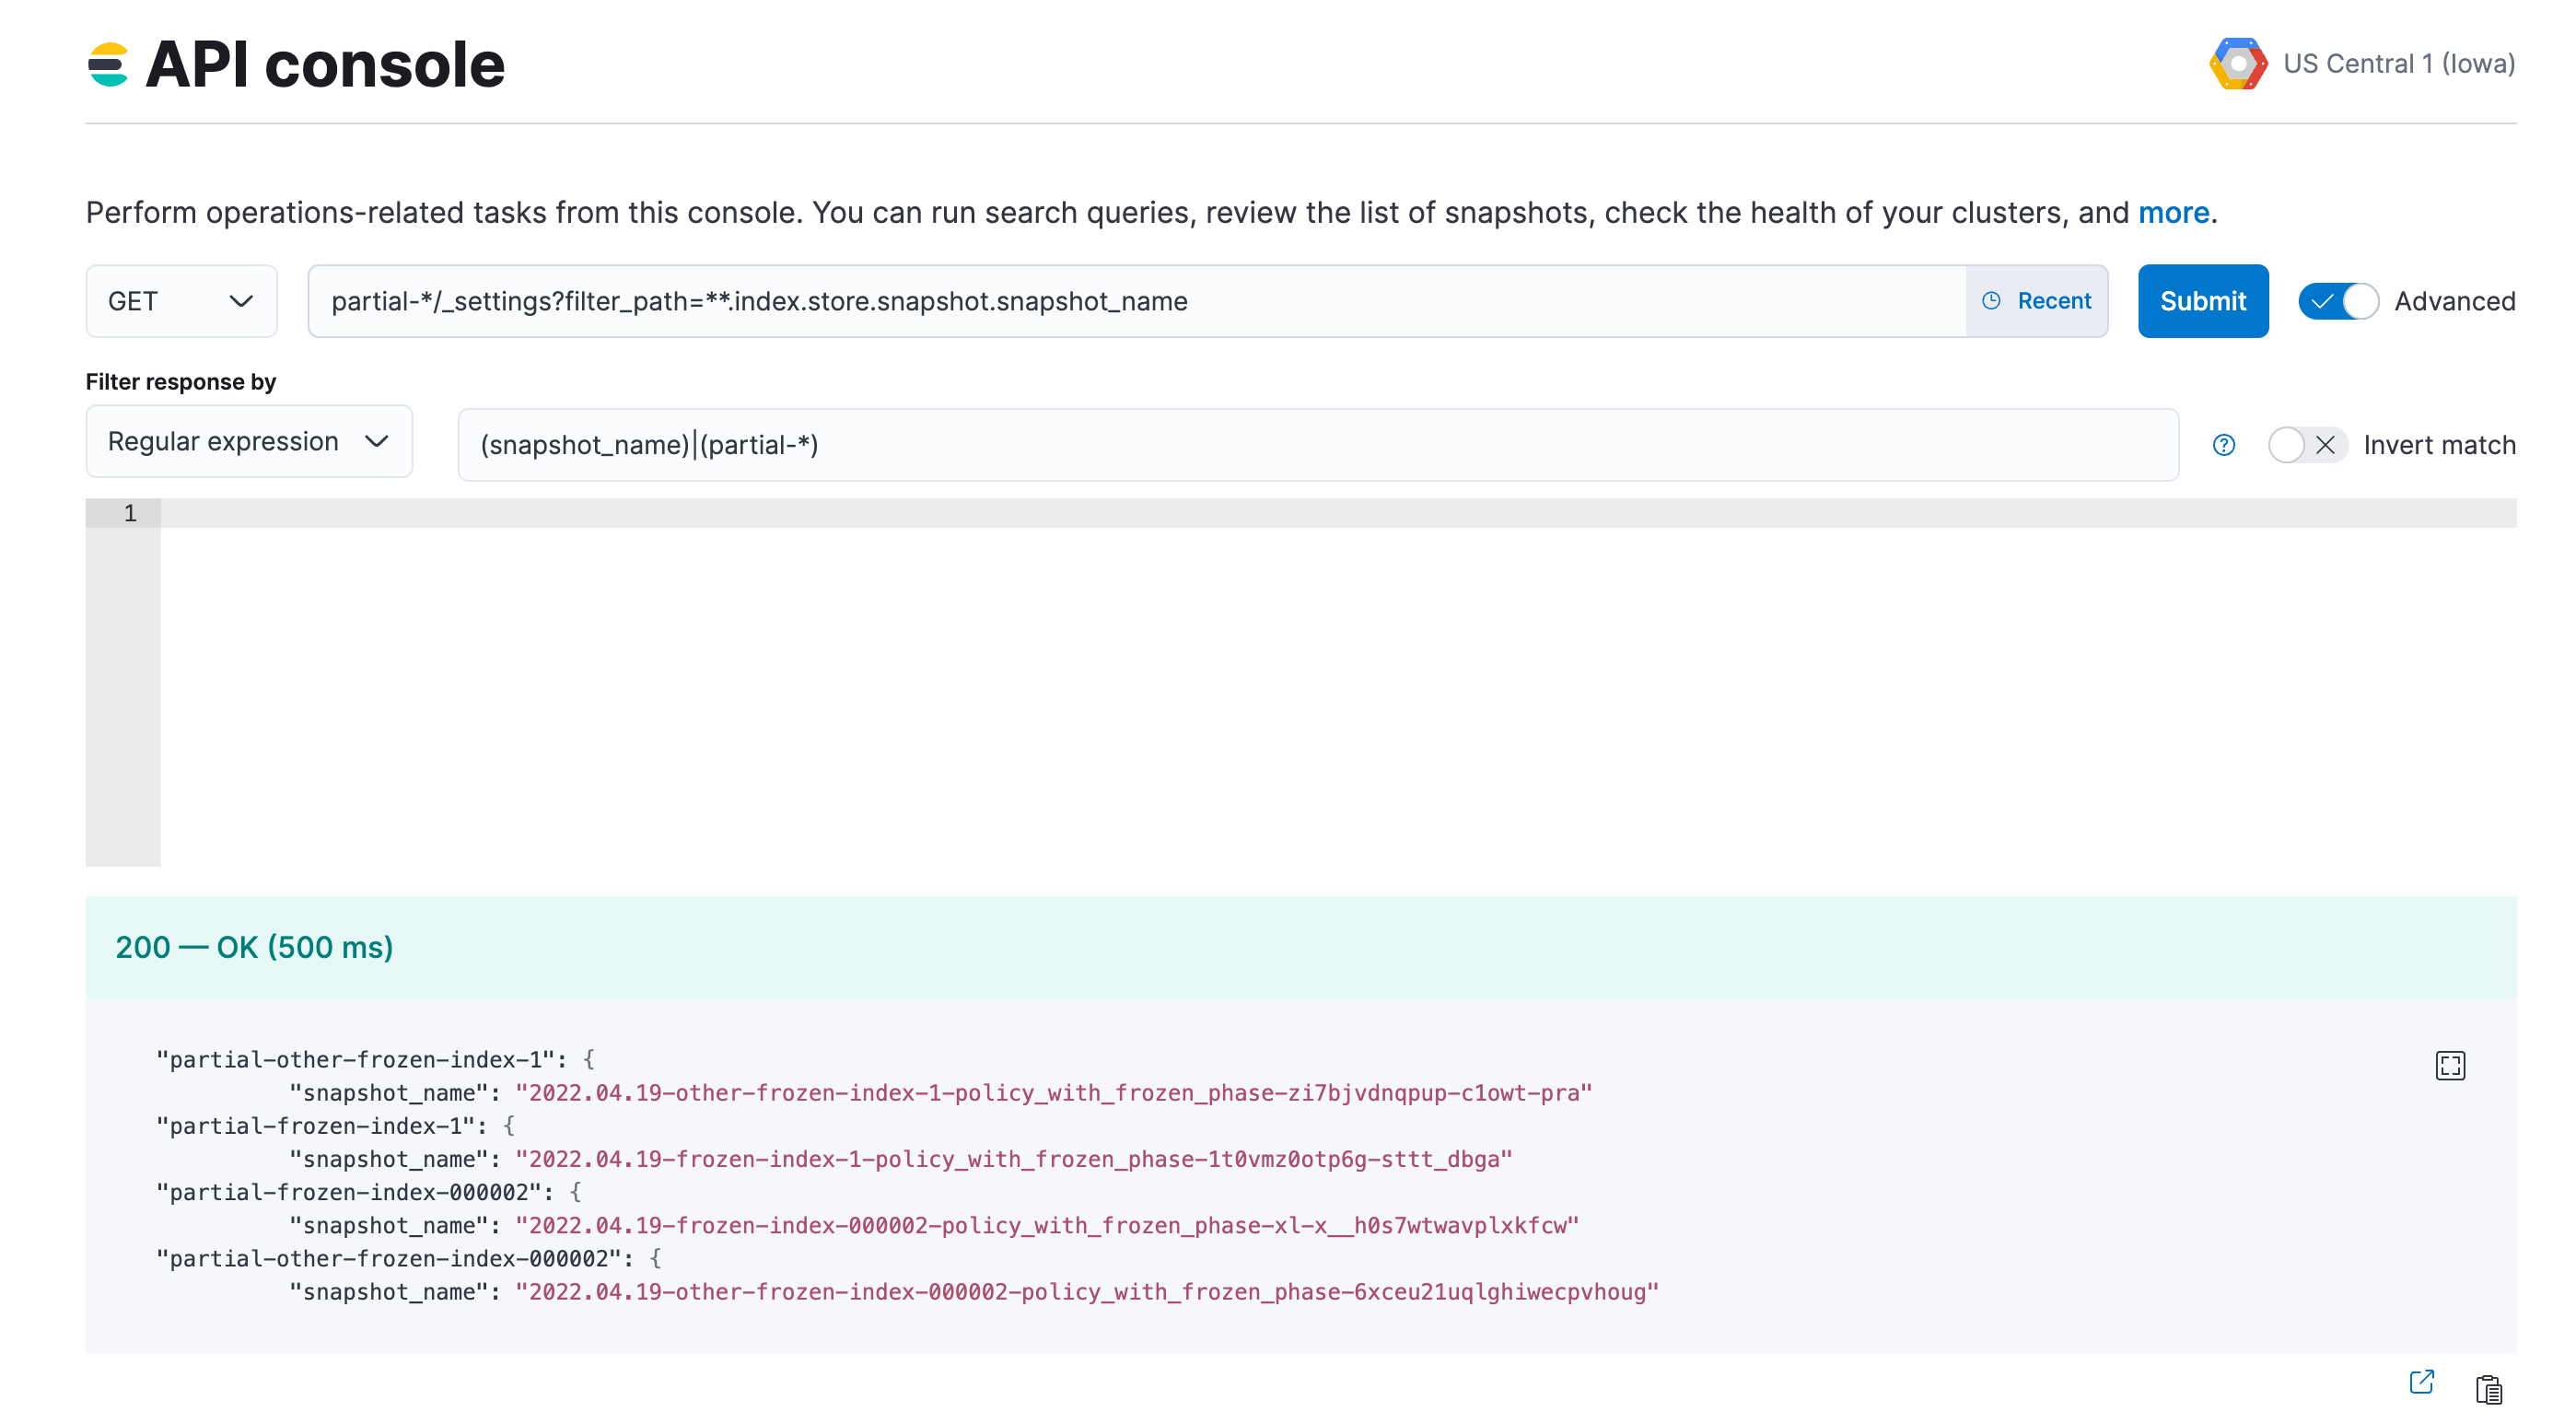Screen dimensions: 2576x1412
Task: Open the response in a new window
Action: pos(2421,1383)
